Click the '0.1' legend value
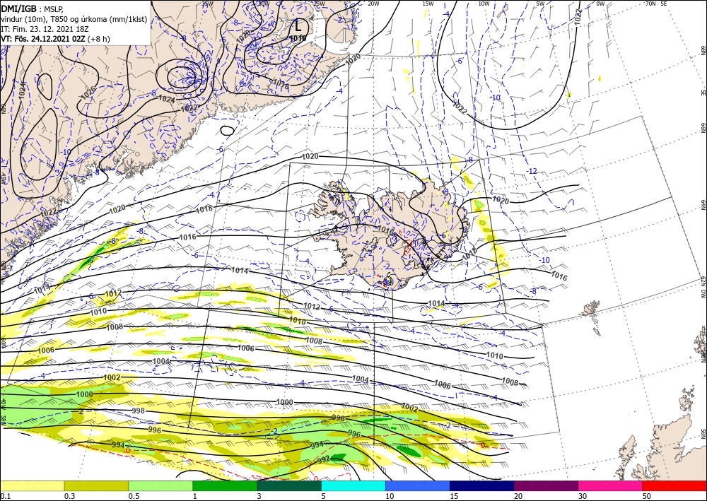Image resolution: width=707 pixels, height=501 pixels. [4, 496]
